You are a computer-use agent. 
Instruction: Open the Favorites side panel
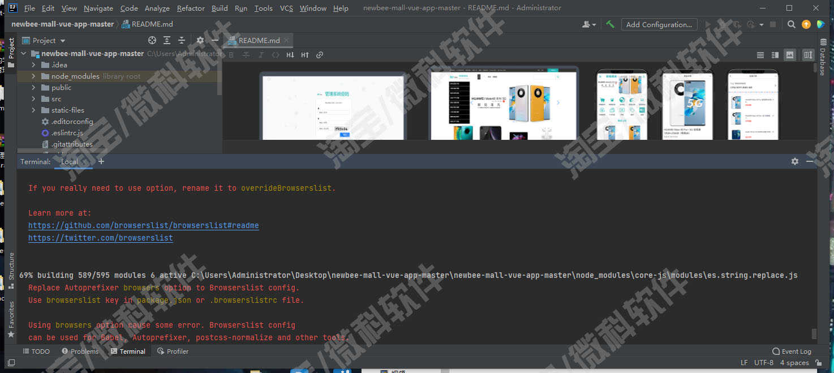click(11, 319)
